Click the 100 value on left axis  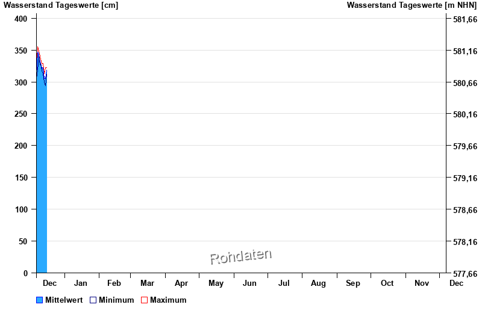click(21, 209)
